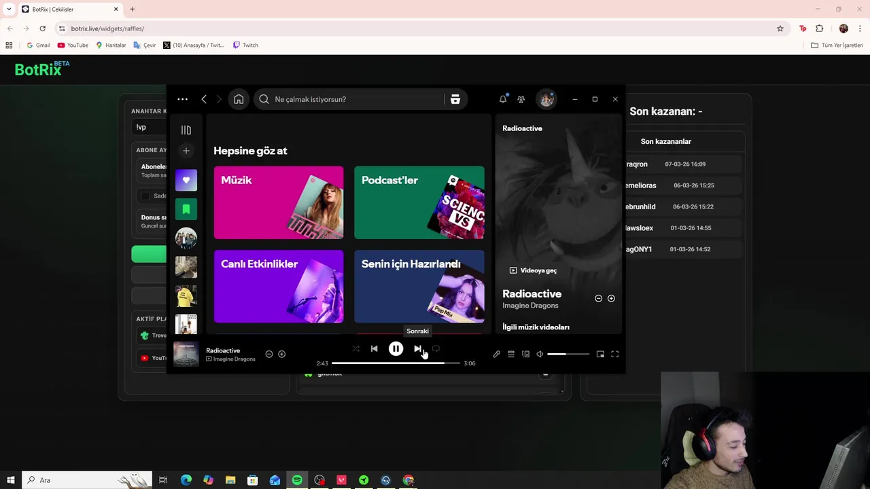Screen dimensions: 870x489
Task: Open Microsoft Store from taskbar
Action: tap(252, 480)
